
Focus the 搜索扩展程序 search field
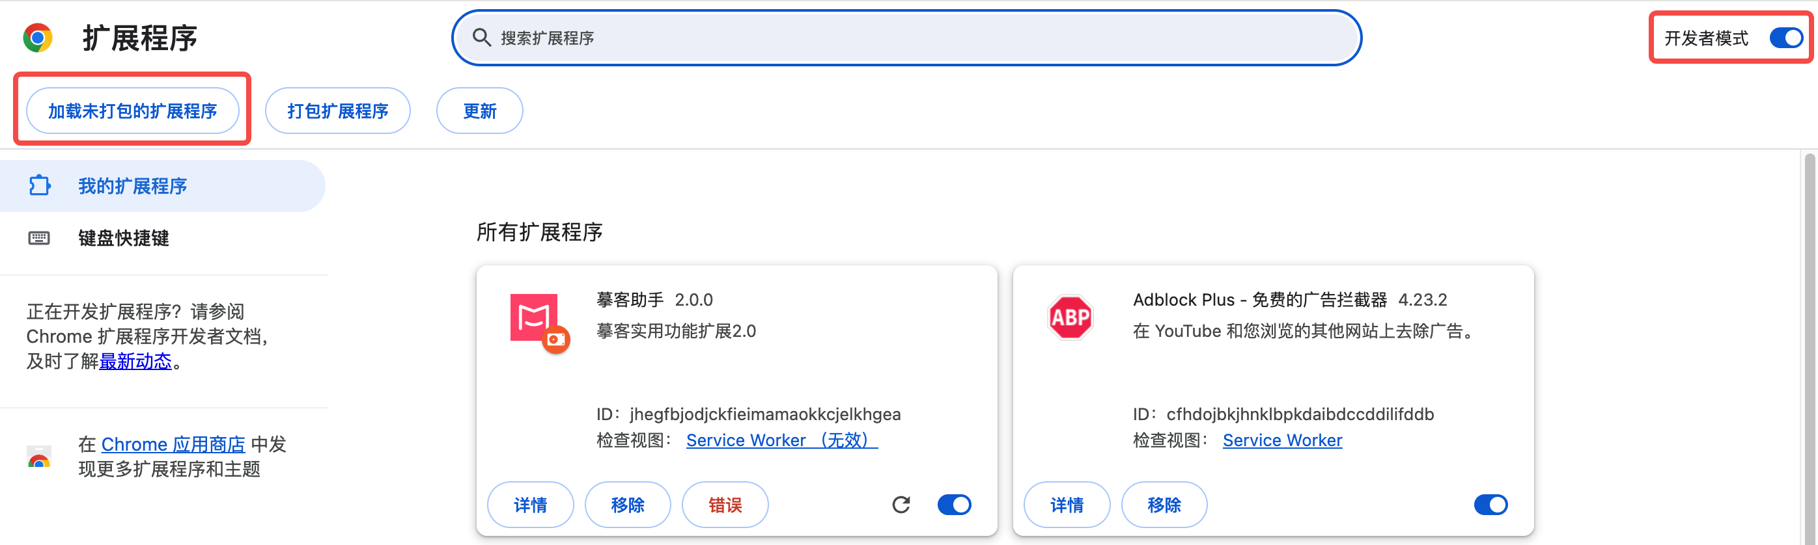pyautogui.click(x=906, y=38)
